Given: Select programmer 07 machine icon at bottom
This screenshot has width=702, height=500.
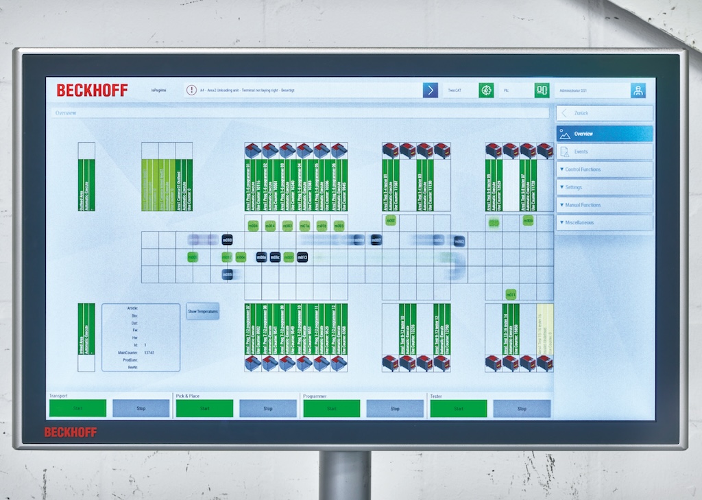Looking at the screenshot, I should (x=254, y=363).
